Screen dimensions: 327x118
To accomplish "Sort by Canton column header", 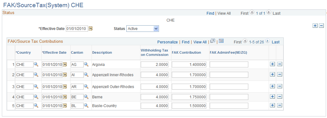I will 77,52.
